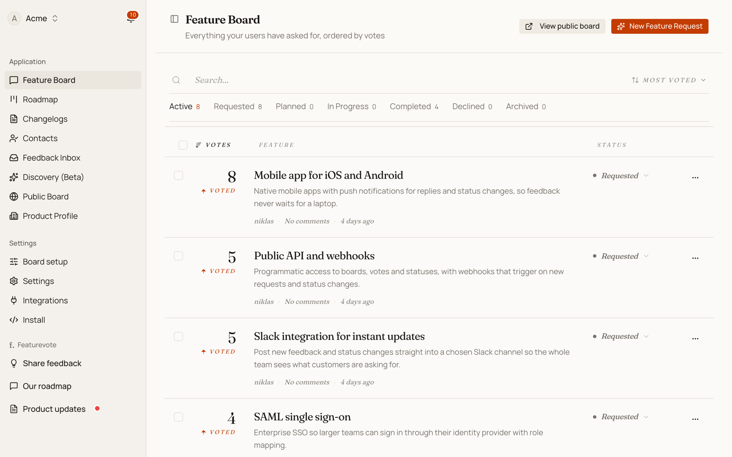Image resolution: width=732 pixels, height=457 pixels.
Task: Check the Public API and webhooks checkbox
Action: (178, 256)
